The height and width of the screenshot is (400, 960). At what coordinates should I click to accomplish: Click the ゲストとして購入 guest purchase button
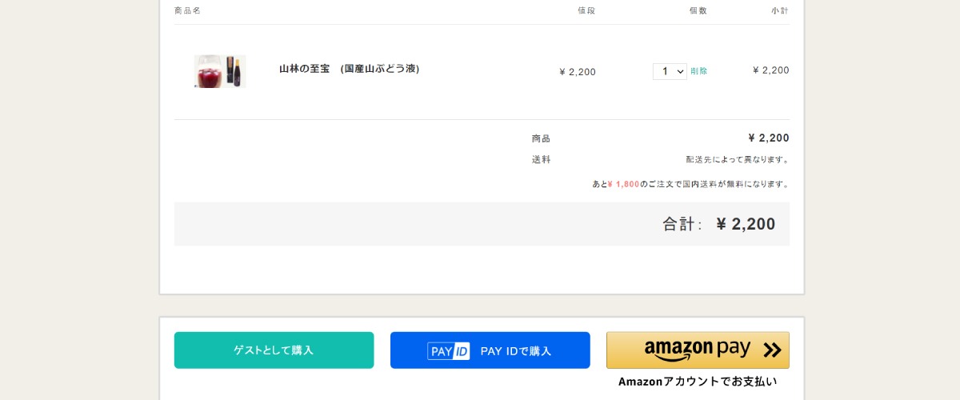pyautogui.click(x=274, y=350)
